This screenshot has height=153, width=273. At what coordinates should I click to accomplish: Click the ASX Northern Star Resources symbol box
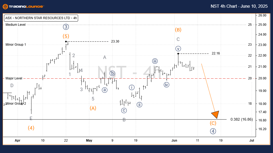(41, 18)
